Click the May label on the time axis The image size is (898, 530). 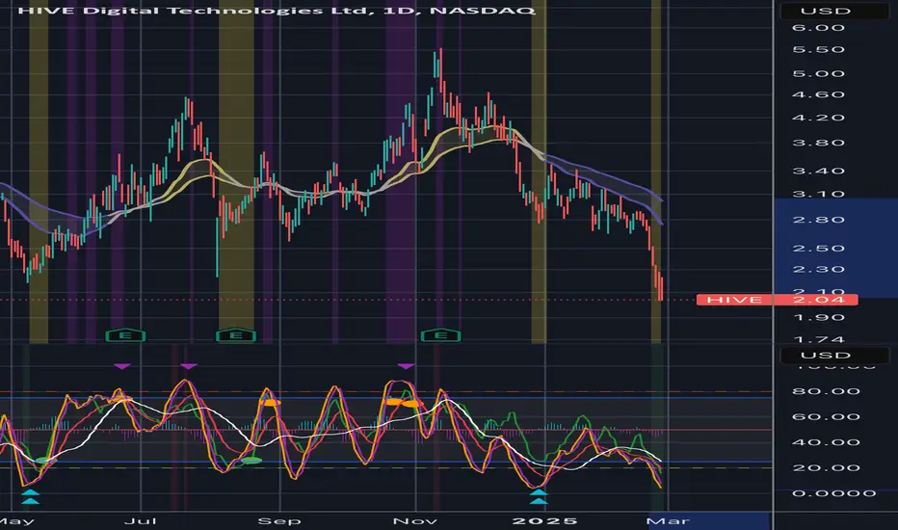17,521
